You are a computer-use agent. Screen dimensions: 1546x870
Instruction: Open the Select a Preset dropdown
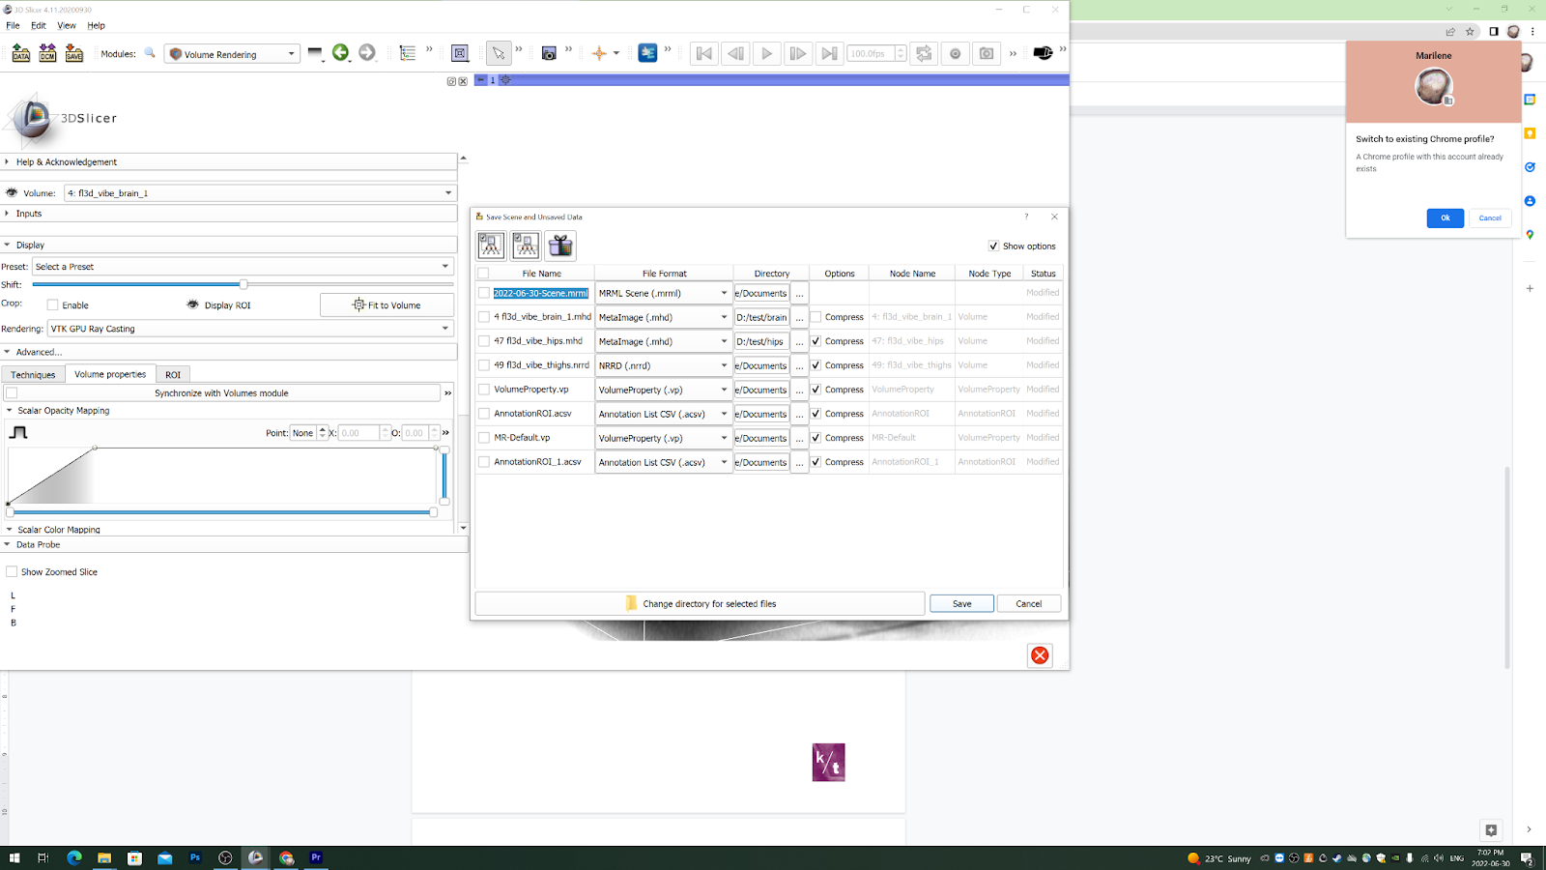[x=243, y=267]
